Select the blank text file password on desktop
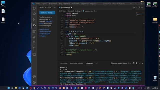 3,20
